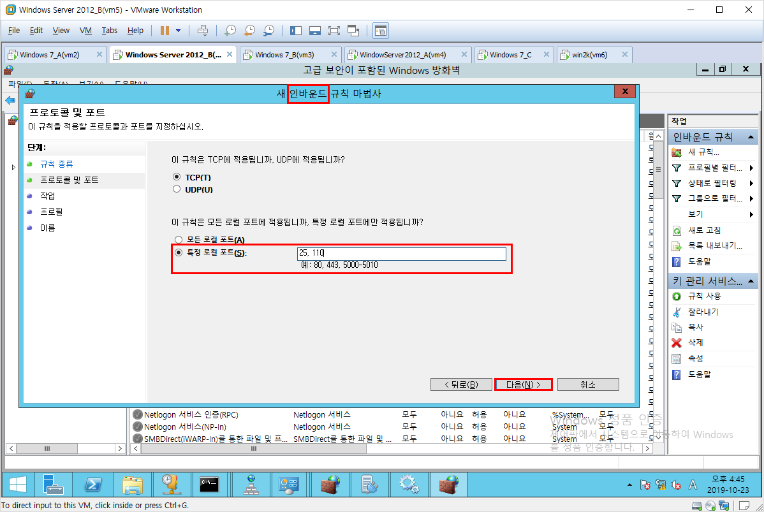Screen dimensions: 764x512
Task: Expand 상태로 필터링 submenu arrow
Action: pyautogui.click(x=751, y=183)
